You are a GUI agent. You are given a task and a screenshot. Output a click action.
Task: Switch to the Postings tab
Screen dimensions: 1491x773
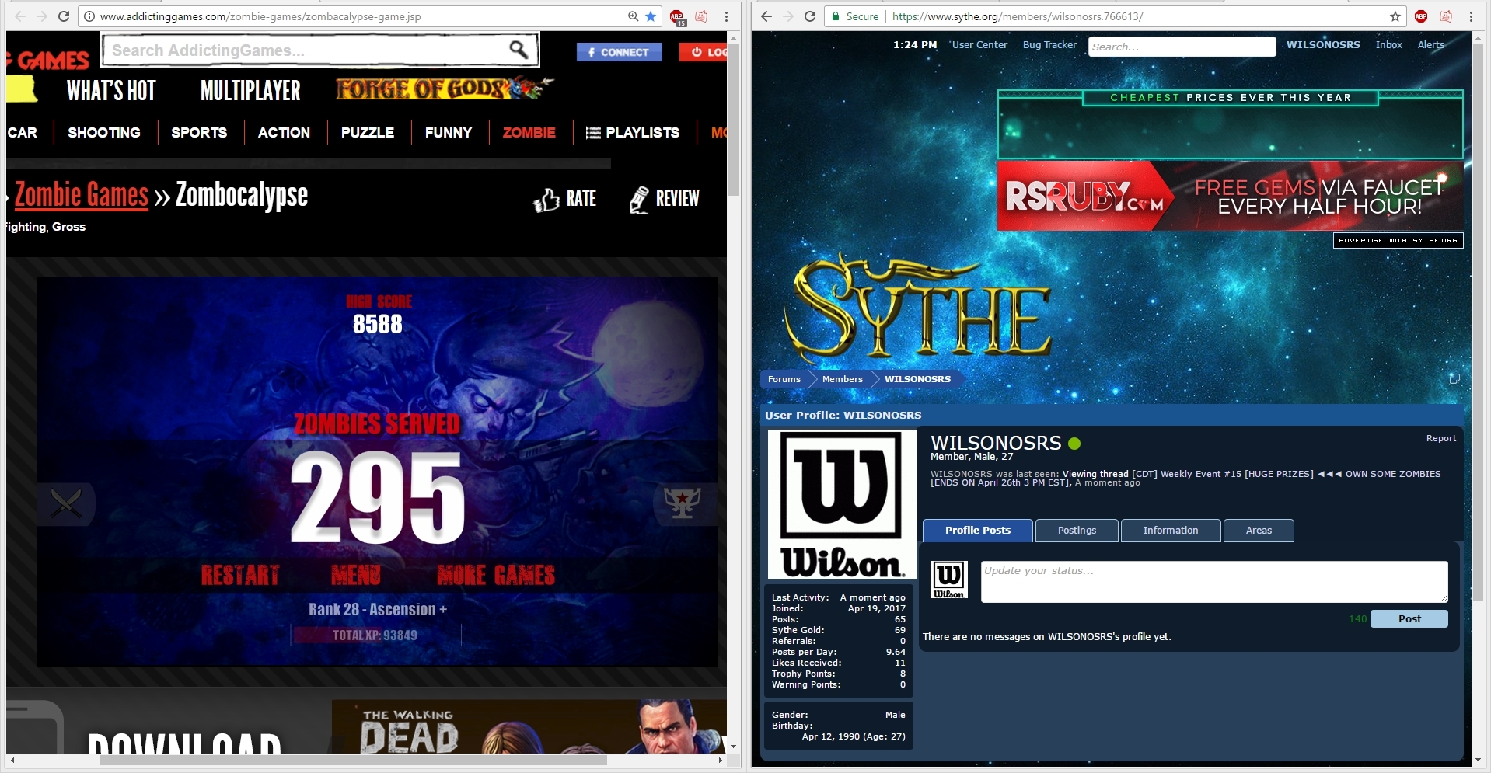point(1077,531)
